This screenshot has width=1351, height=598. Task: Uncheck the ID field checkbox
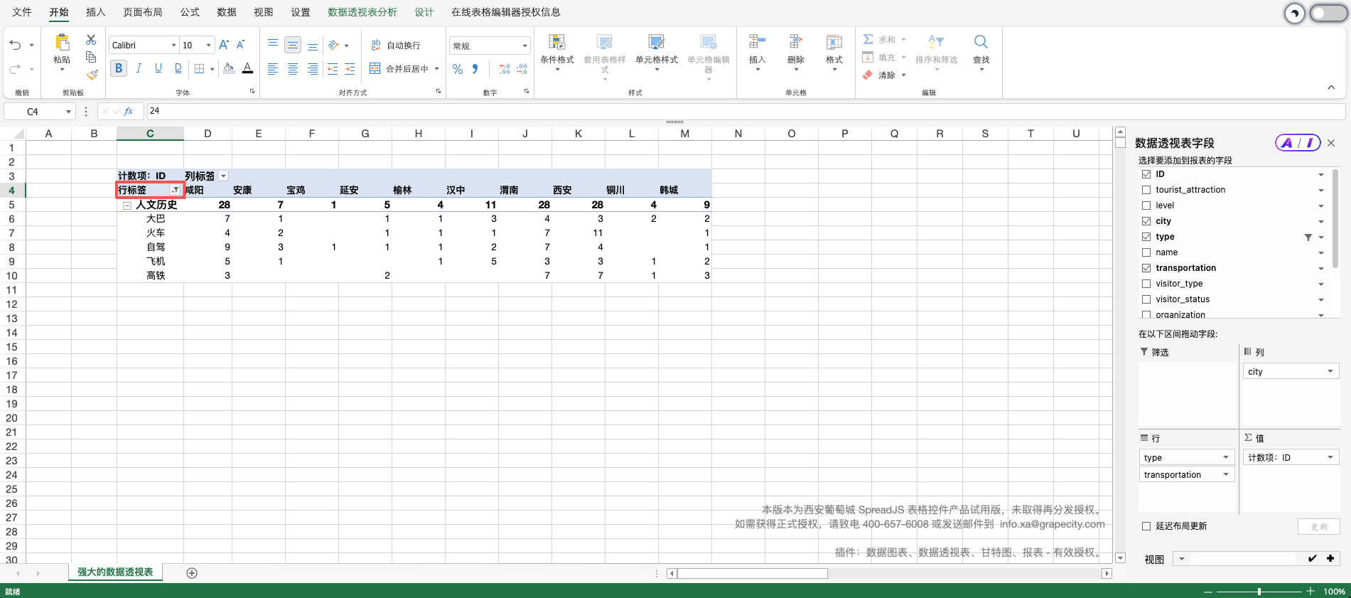1146,174
